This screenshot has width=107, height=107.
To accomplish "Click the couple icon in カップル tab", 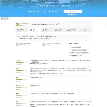I will (56, 30).
